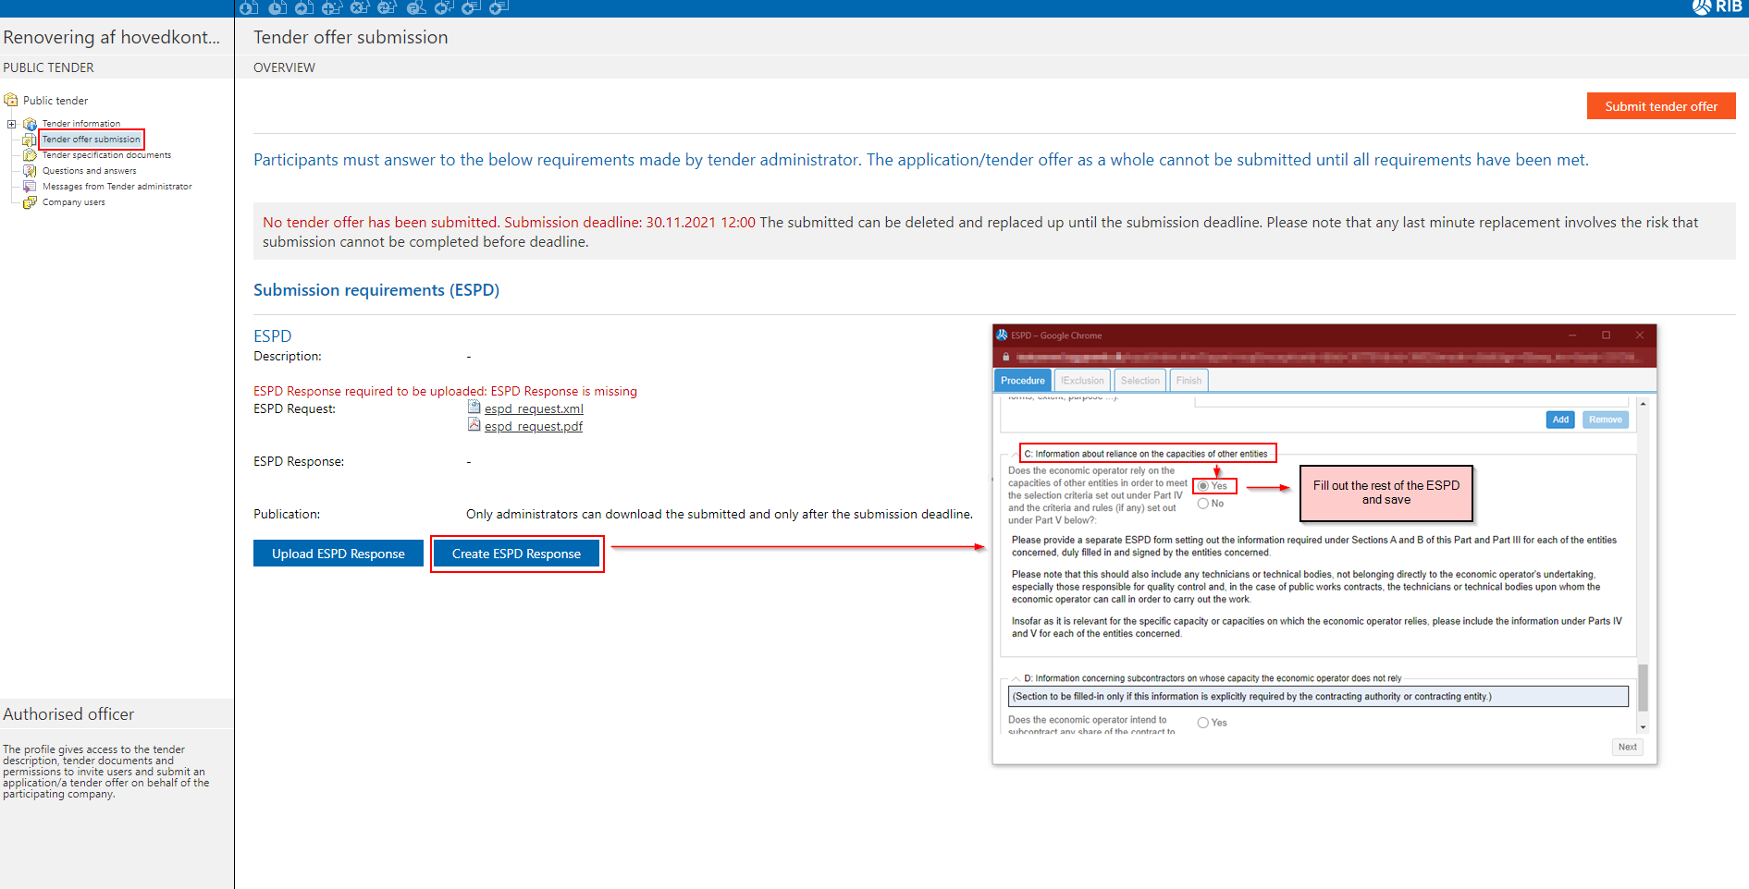Open the Finish tab in ESPD window
Image resolution: width=1749 pixels, height=889 pixels.
pyautogui.click(x=1189, y=381)
